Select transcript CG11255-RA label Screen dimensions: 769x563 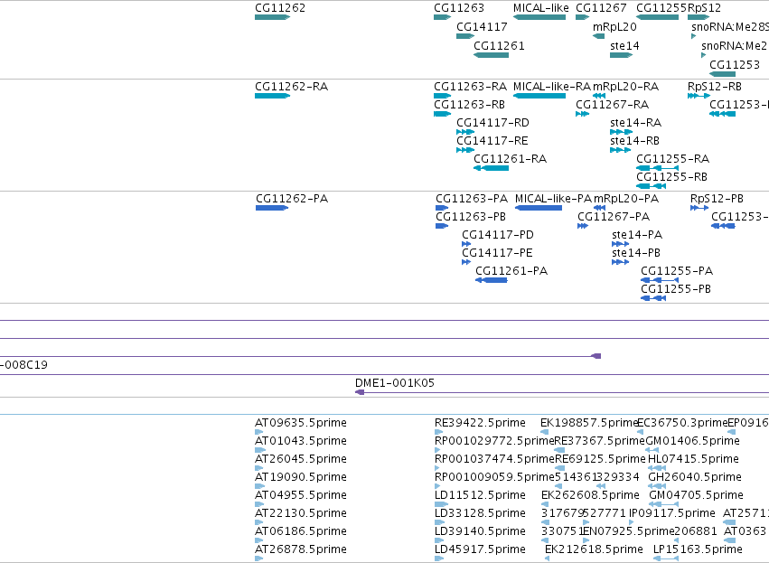pos(673,159)
